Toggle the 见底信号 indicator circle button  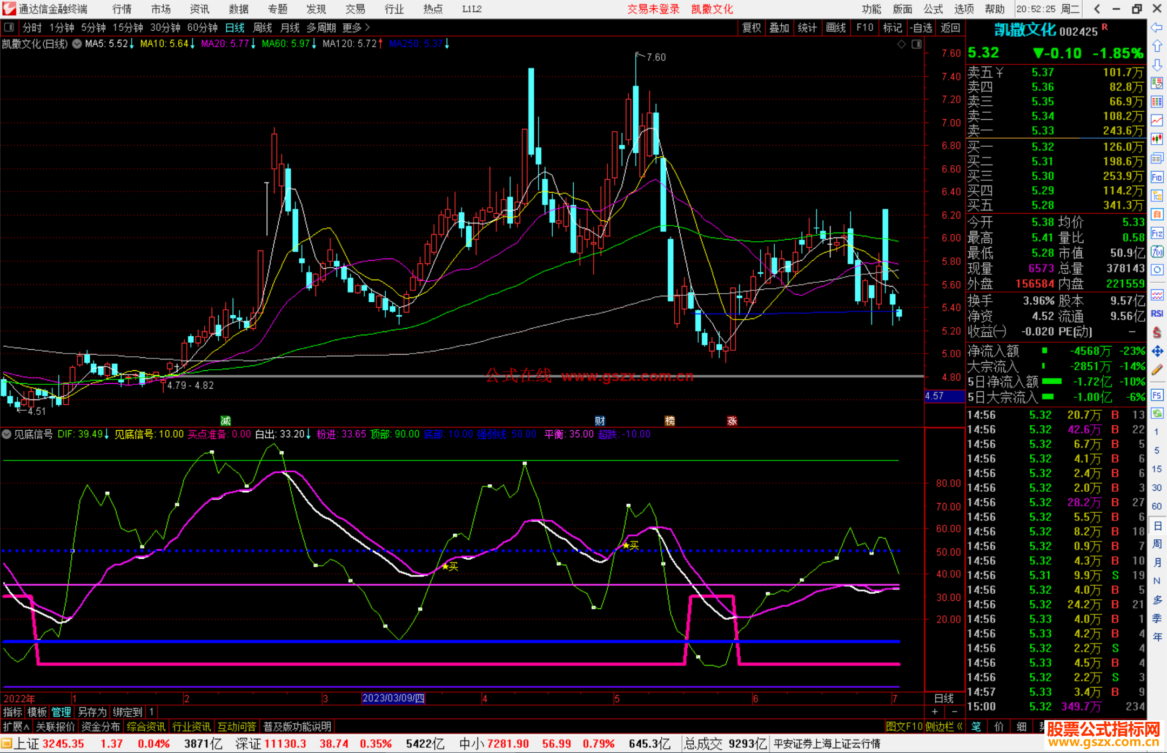(x=6, y=434)
